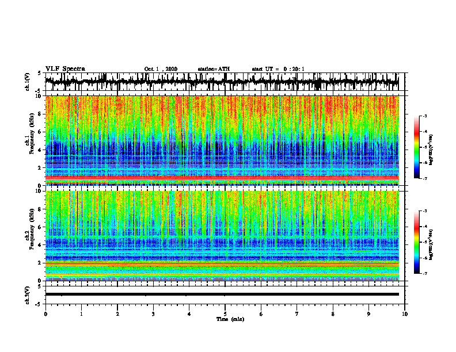The image size is (456, 352).
Task: Click the ch.1 color scale log(PSD) unit label
Action: [x=431, y=150]
